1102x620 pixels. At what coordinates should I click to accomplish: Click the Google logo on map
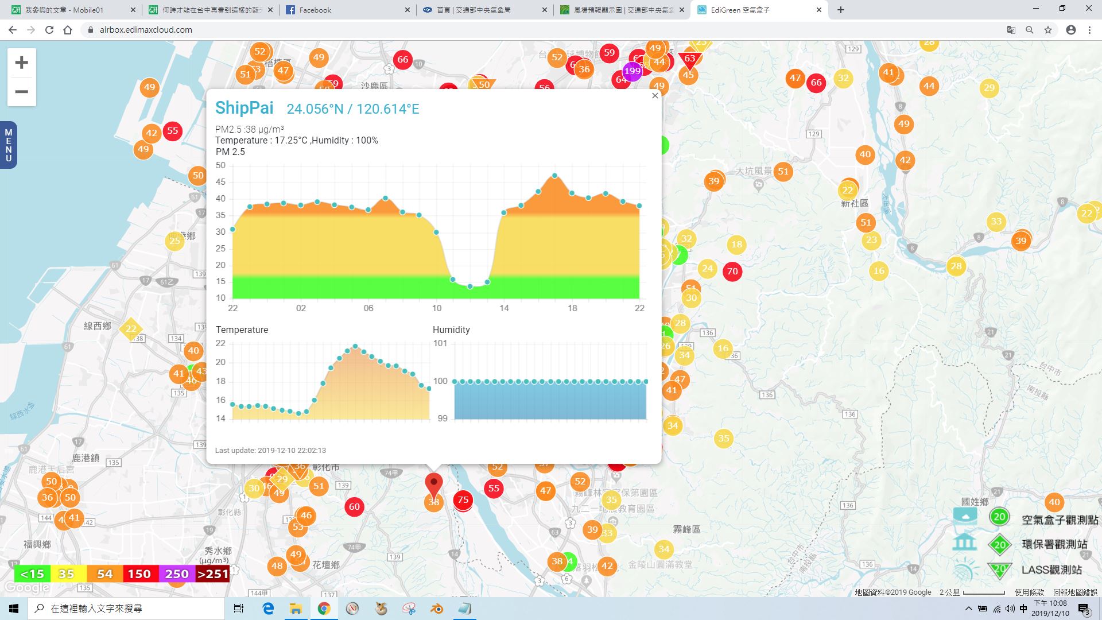click(x=26, y=588)
